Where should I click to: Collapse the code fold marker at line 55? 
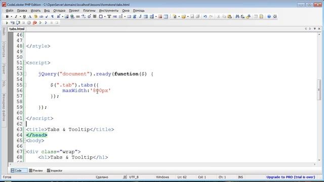pos(25,85)
